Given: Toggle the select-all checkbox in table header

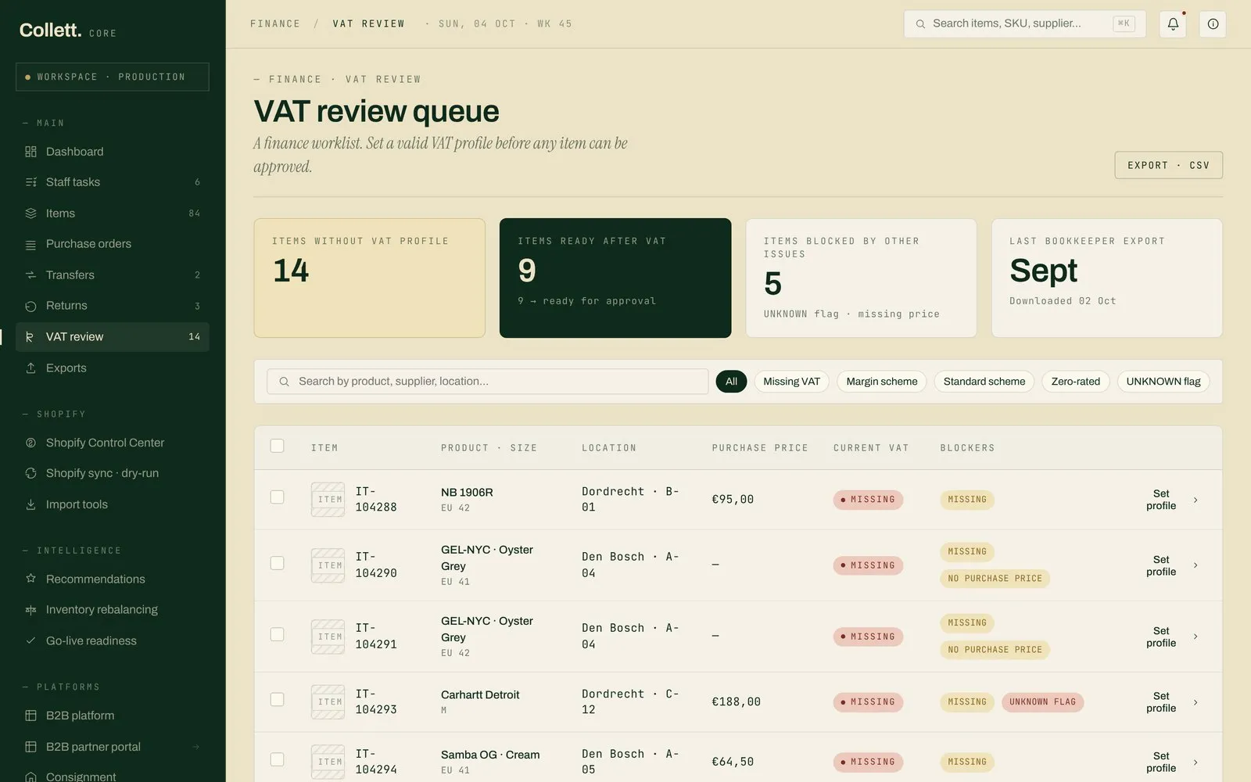Looking at the screenshot, I should (277, 446).
